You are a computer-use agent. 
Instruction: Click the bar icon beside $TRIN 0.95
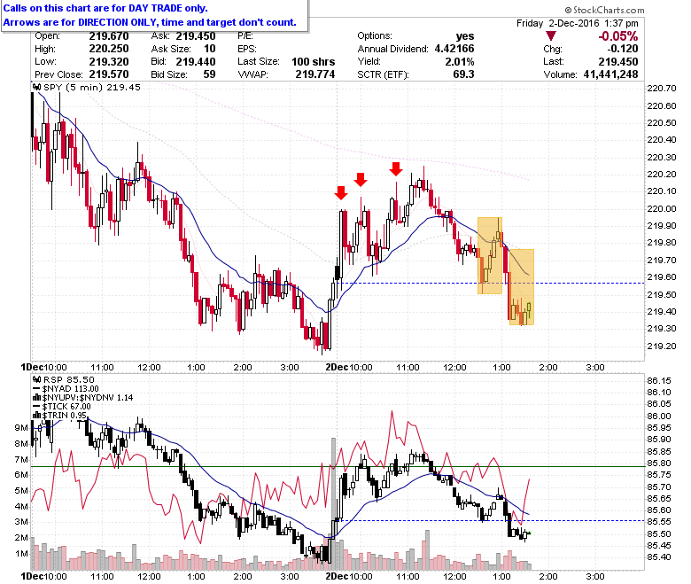37,416
